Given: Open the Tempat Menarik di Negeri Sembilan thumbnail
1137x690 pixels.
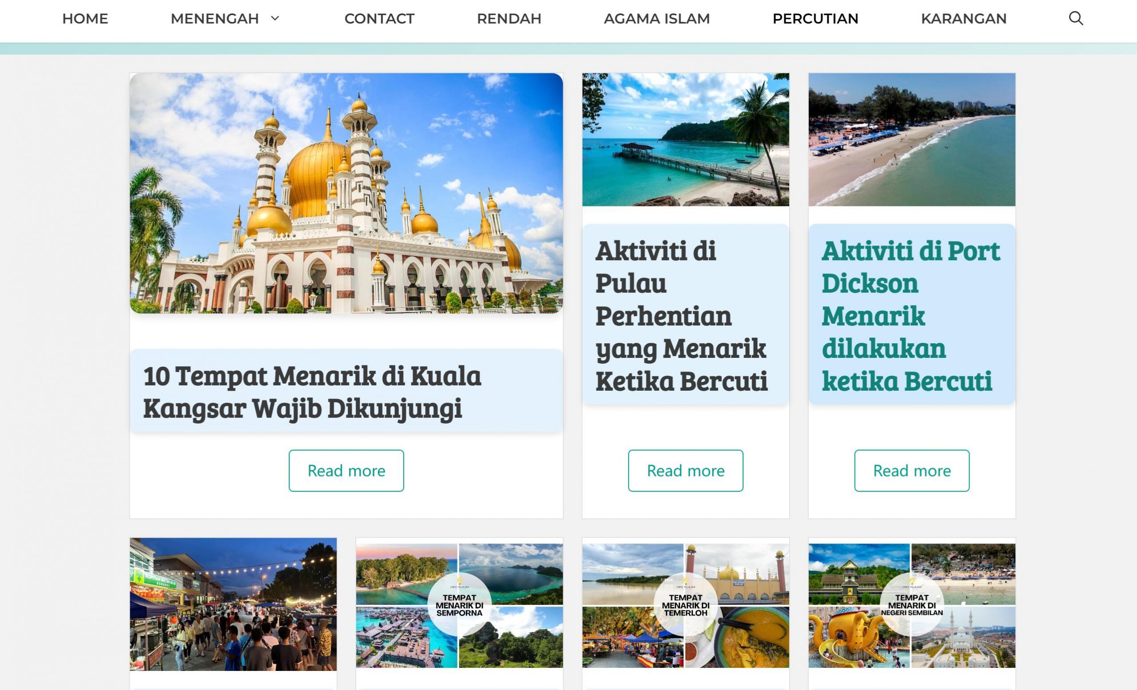Looking at the screenshot, I should tap(911, 605).
